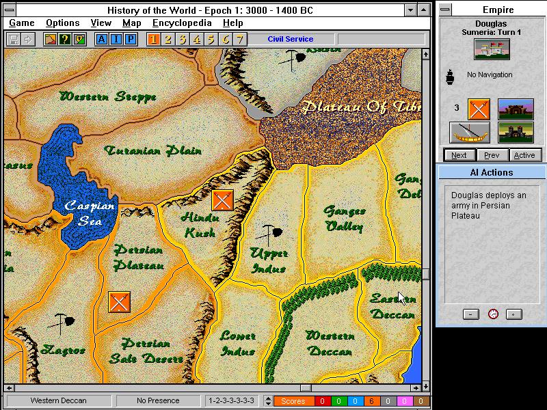547x410 pixels.
Task: Open History of the World system menu box
Action: coord(10,10)
